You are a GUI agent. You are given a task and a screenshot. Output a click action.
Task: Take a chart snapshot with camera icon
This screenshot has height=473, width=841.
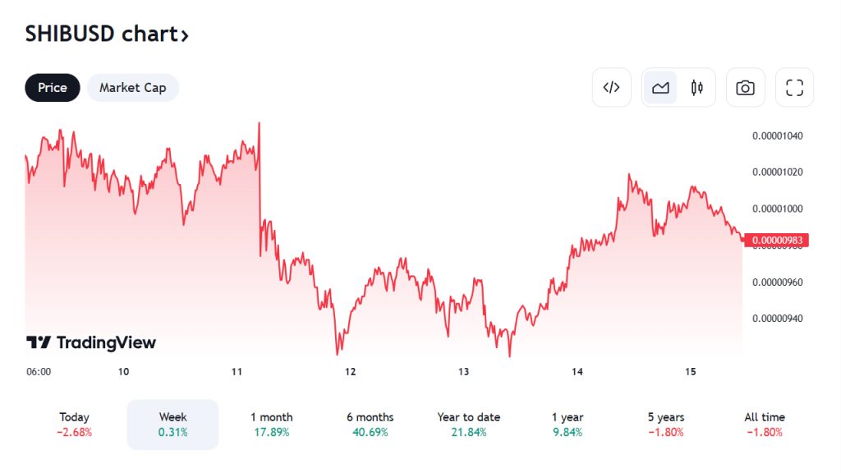click(x=745, y=88)
